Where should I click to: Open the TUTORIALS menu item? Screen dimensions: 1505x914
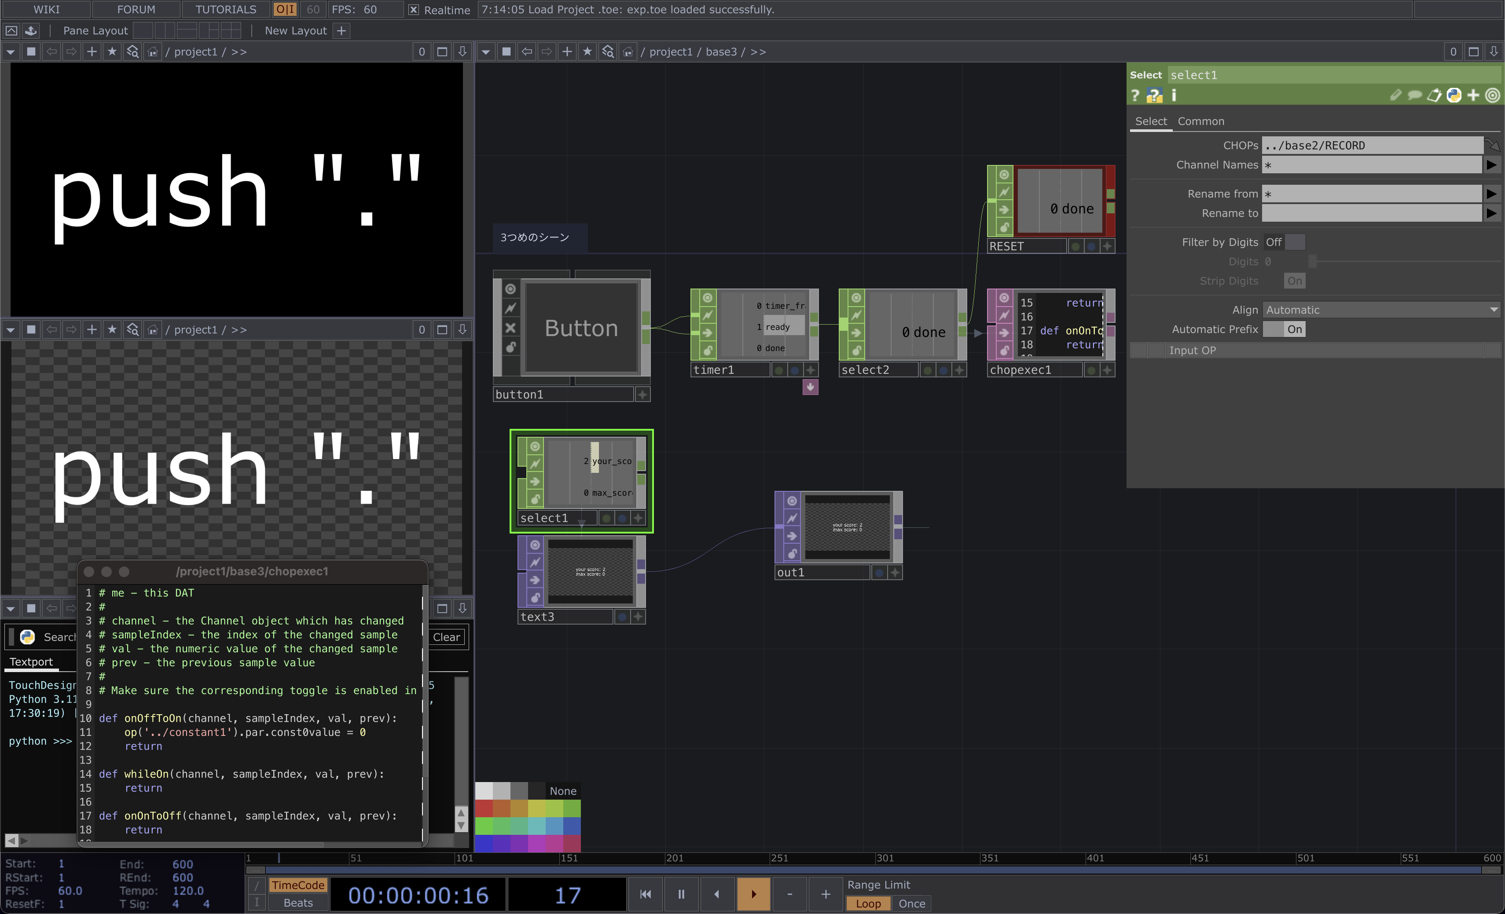pyautogui.click(x=225, y=10)
